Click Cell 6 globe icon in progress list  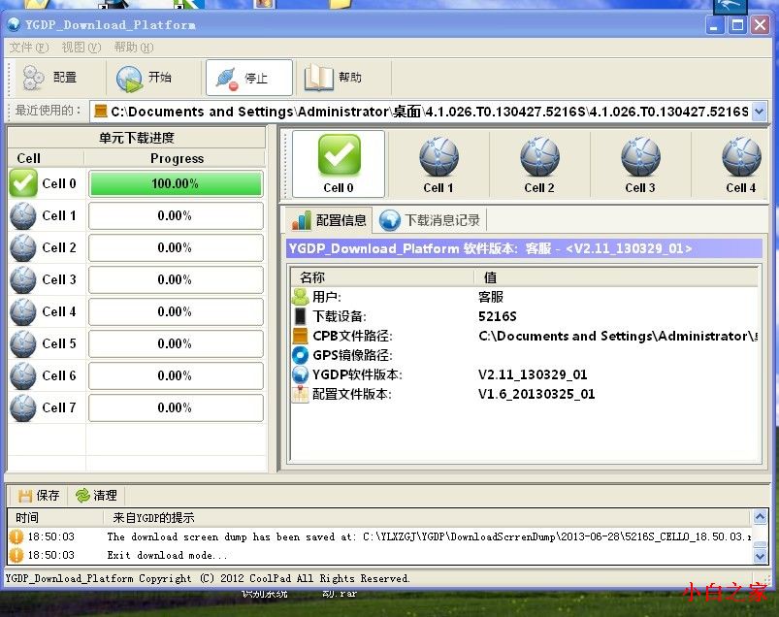[x=23, y=375]
